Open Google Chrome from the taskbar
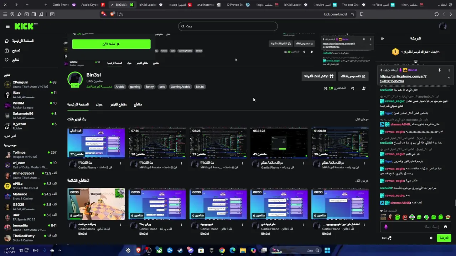Viewport: 456px width, 256px height. click(222, 250)
